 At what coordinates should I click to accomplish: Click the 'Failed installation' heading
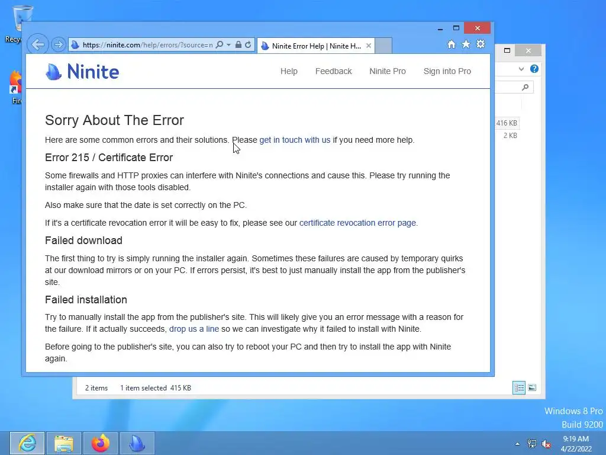[x=86, y=300]
